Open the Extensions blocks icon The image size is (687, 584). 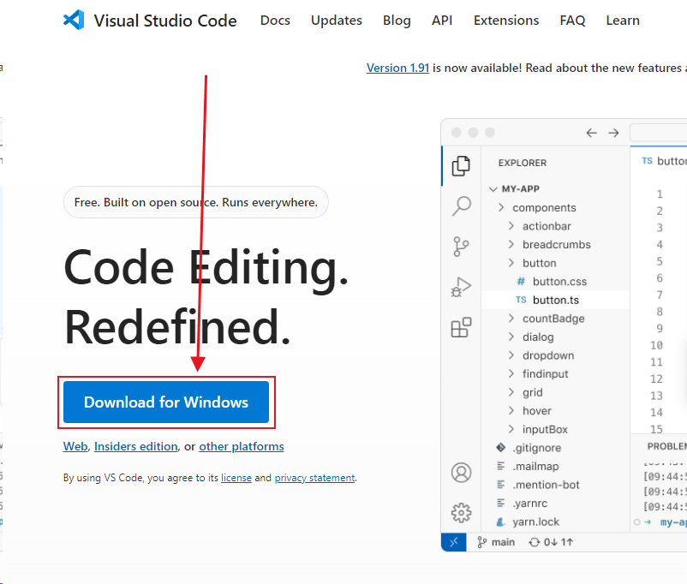(x=461, y=327)
